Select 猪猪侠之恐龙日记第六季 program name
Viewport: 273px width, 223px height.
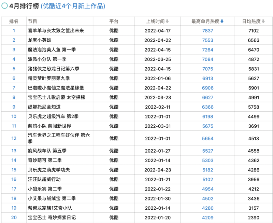[x=54, y=69]
